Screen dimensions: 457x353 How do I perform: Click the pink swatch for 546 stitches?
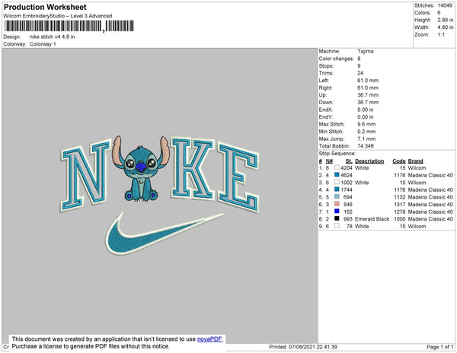coord(337,204)
